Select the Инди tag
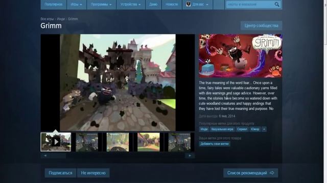The height and width of the screenshot is (183, 327). coord(204,129)
